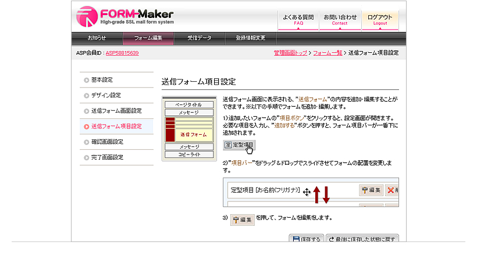The height and width of the screenshot is (267, 477).
Task: Click the 定 icon on the 定型項目 button
Action: coord(228,145)
